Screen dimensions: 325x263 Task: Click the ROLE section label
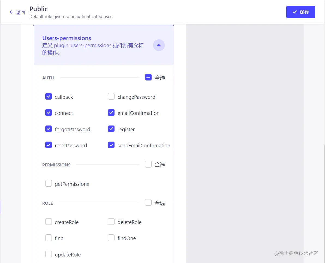point(47,203)
